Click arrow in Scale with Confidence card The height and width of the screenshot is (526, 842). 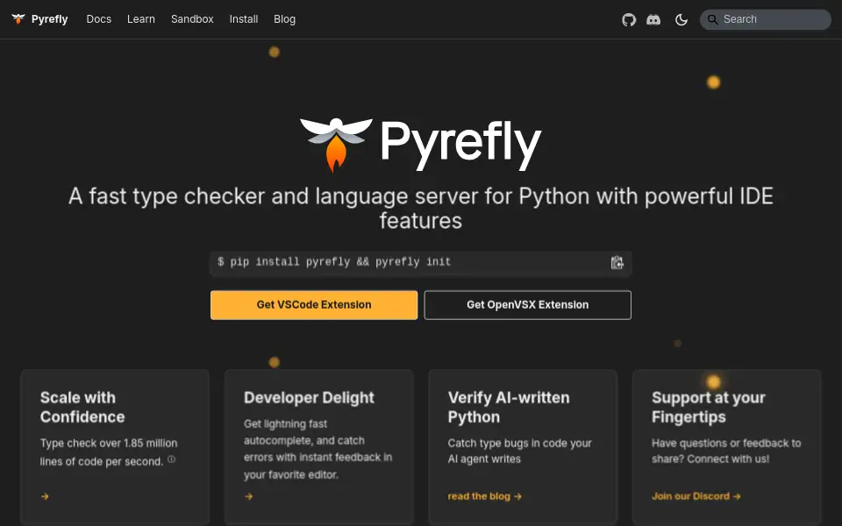(45, 496)
